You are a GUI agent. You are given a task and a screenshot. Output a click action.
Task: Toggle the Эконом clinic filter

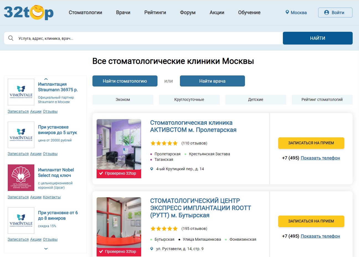[123, 100]
